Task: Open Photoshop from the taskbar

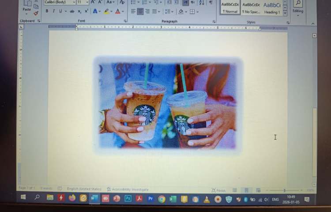Action: pyautogui.click(x=128, y=199)
